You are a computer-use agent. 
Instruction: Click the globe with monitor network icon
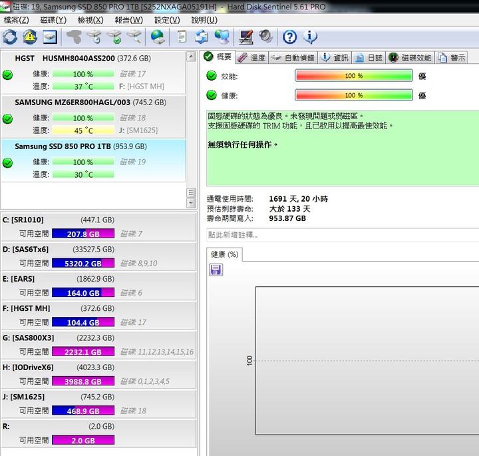coord(222,37)
